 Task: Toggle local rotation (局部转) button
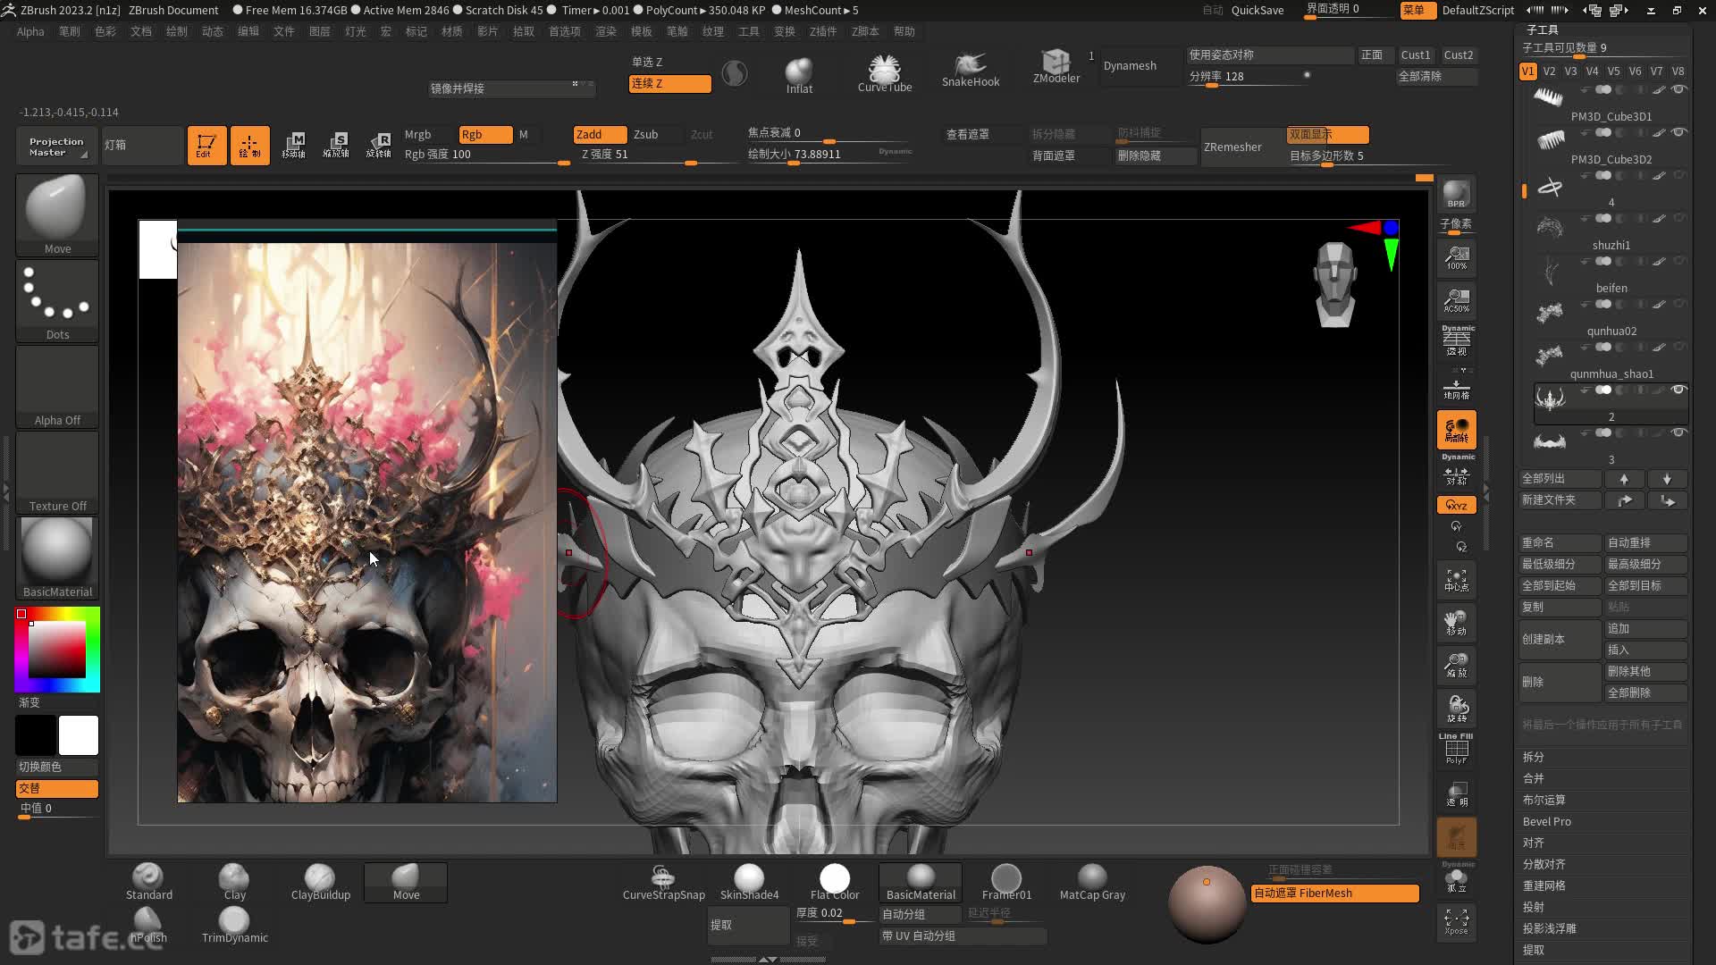click(x=1456, y=430)
